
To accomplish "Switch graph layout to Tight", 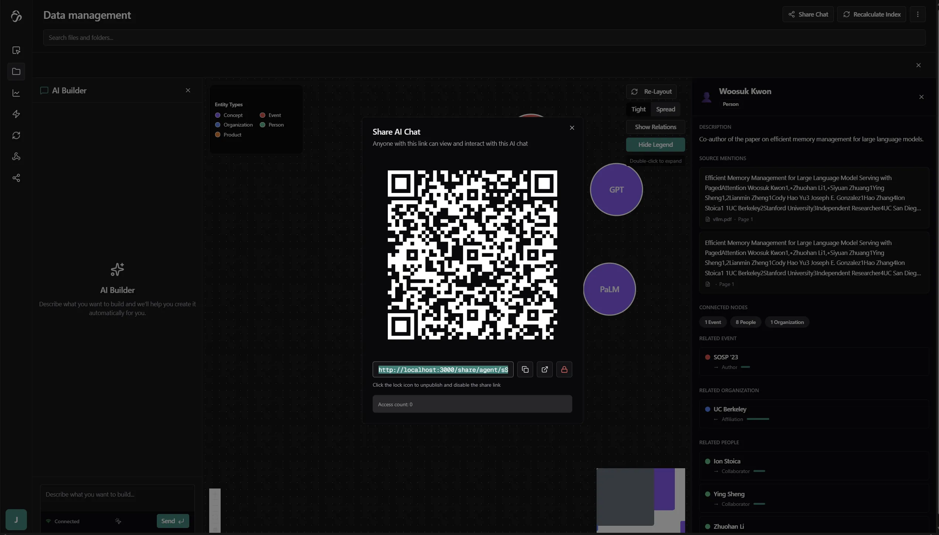I will click(x=638, y=109).
